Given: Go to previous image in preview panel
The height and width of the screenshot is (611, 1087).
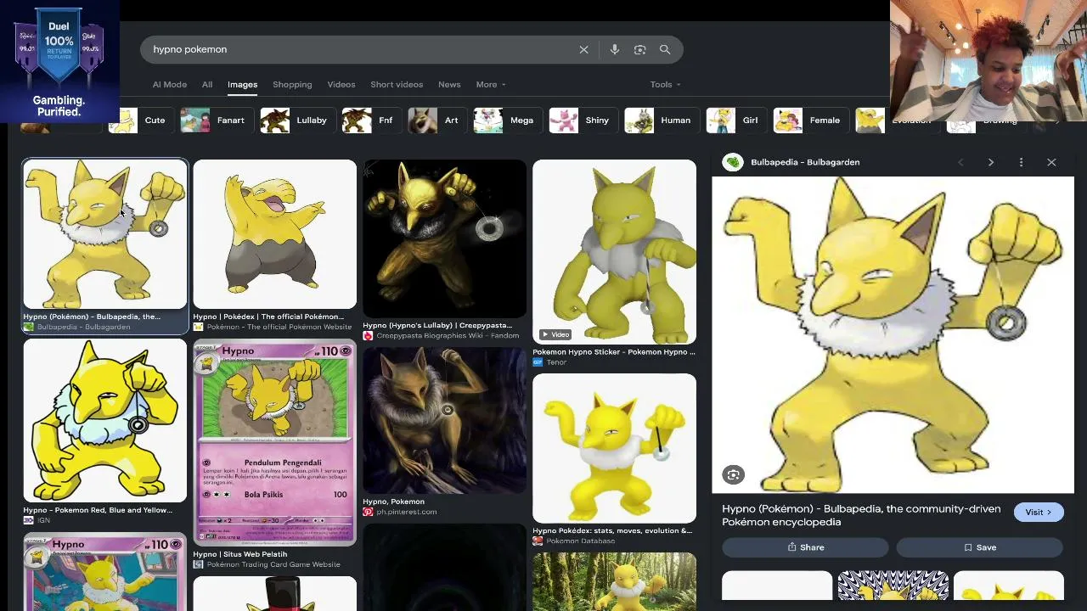Looking at the screenshot, I should (x=960, y=162).
